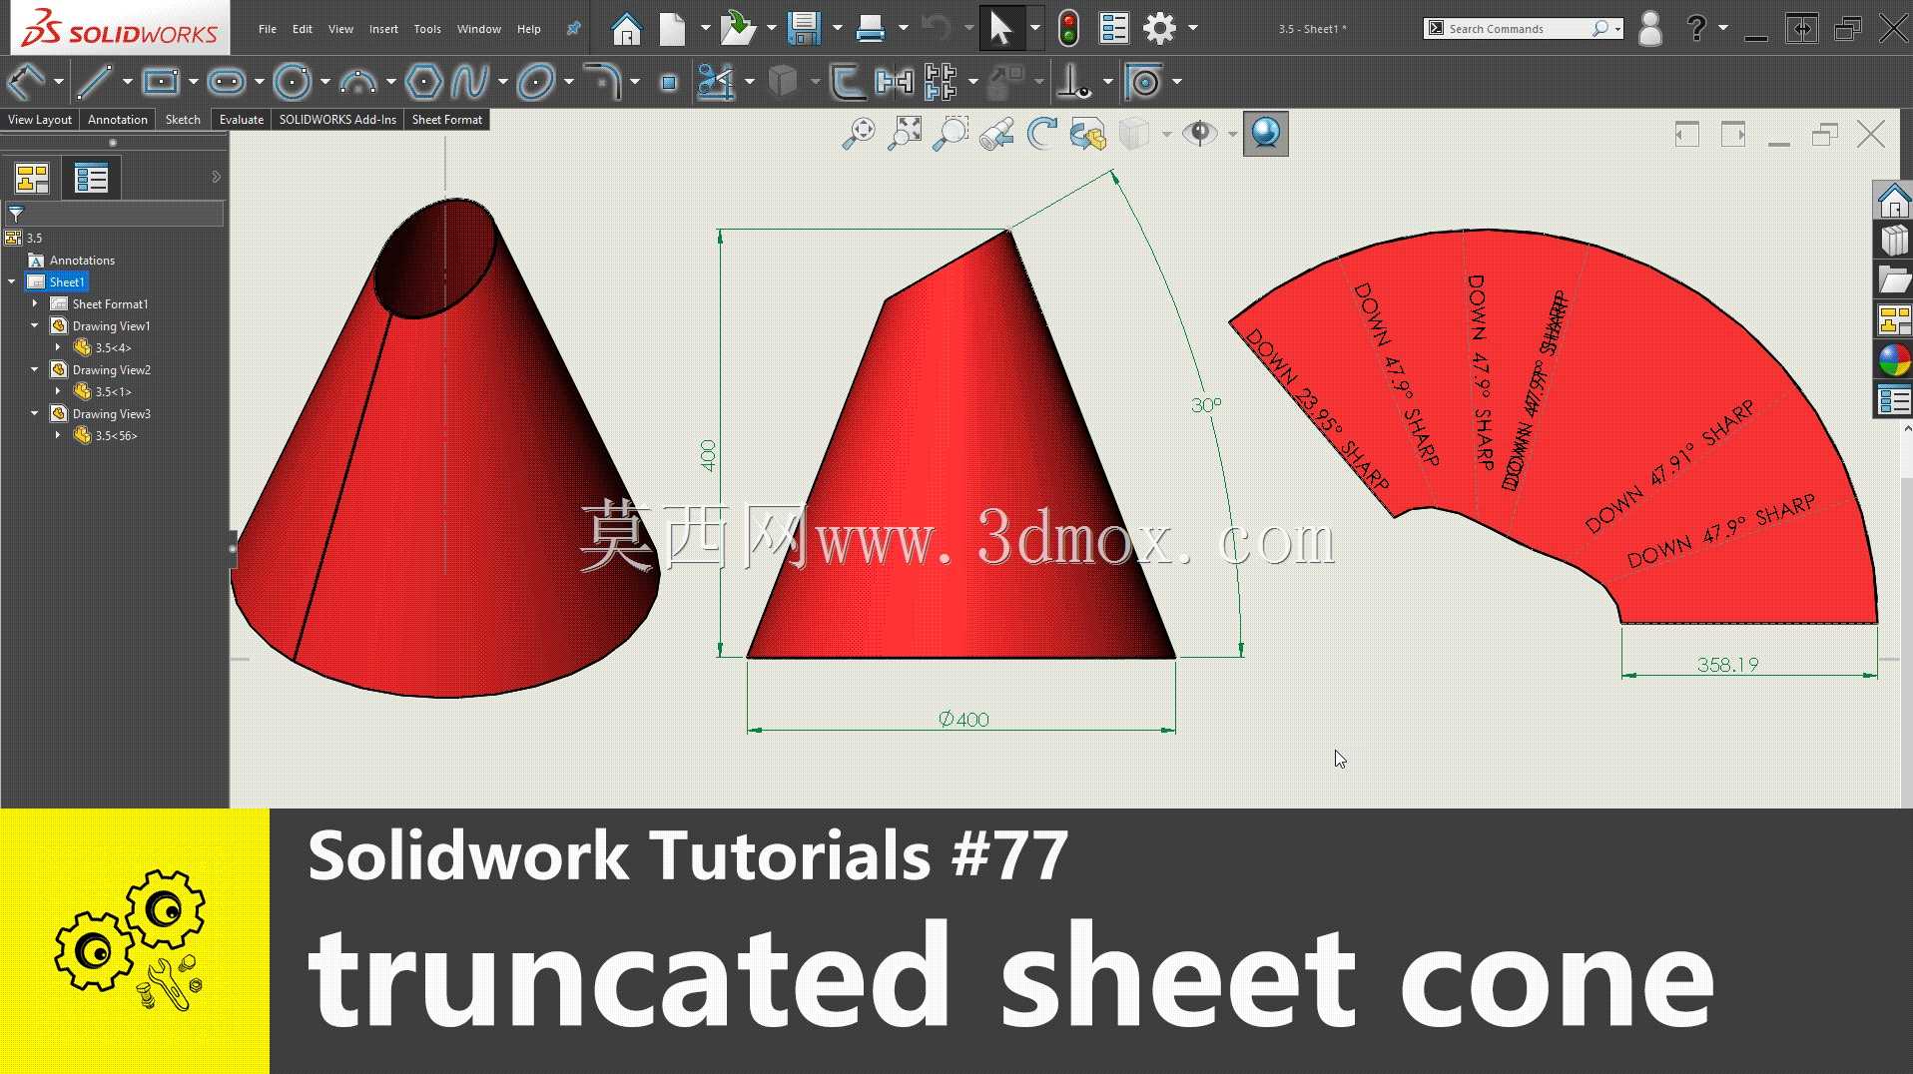Select the Smart Dimension tool

tap(26, 82)
